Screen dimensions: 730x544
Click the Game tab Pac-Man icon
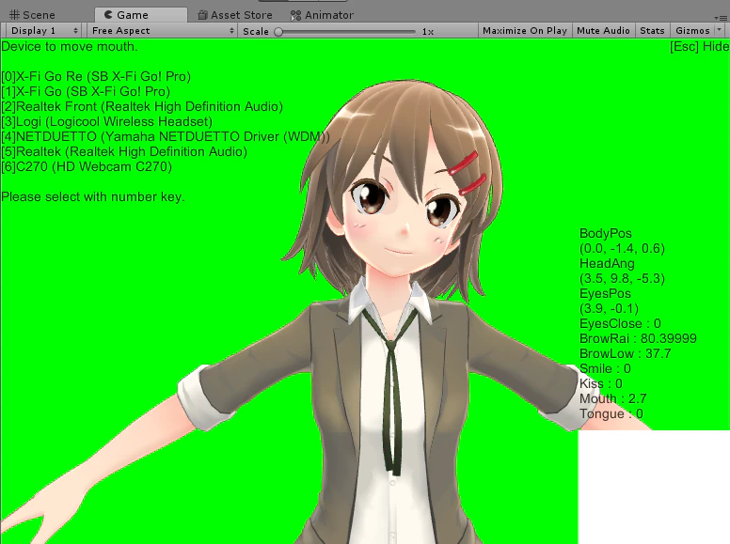(108, 15)
